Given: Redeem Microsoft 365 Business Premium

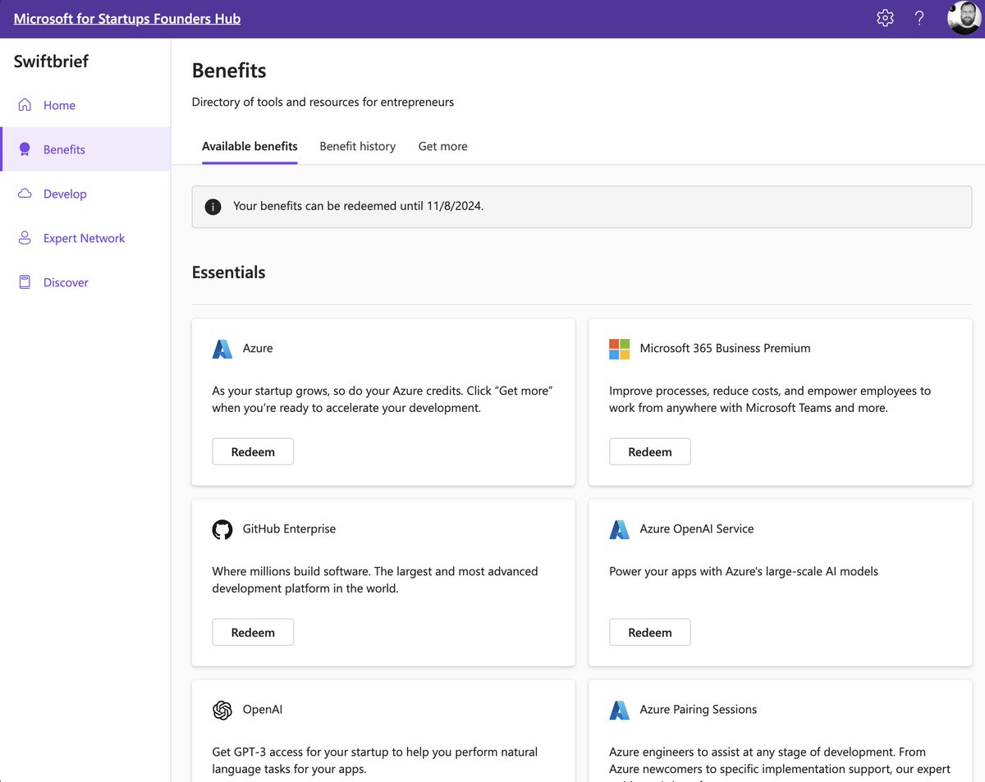Looking at the screenshot, I should click(650, 452).
